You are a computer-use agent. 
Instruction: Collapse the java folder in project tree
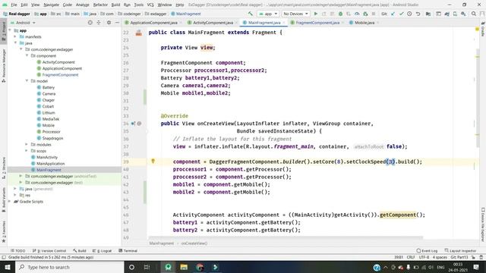tap(15, 43)
